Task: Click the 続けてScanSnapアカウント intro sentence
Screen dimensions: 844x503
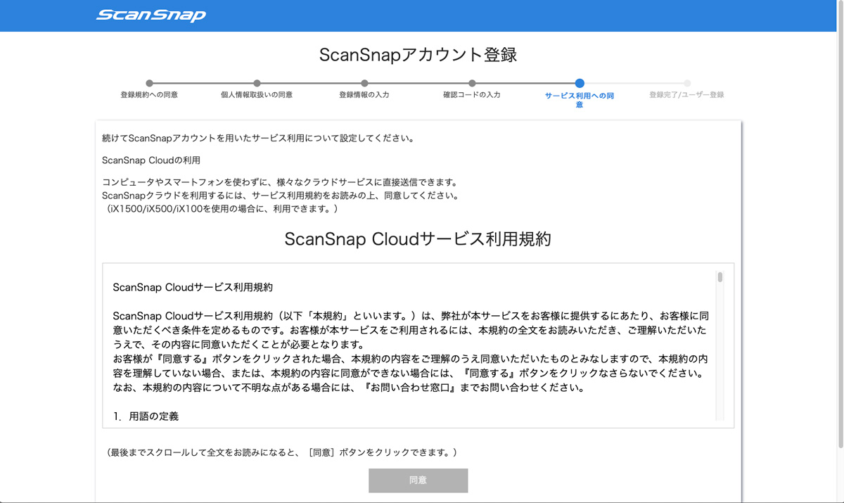Action: [258, 138]
